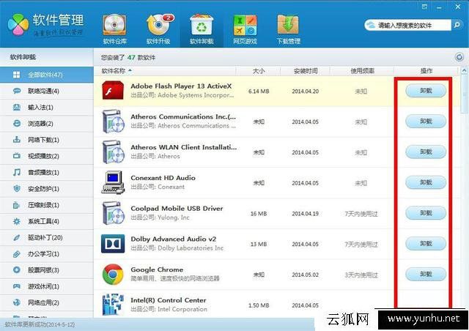Screen dimensions: 469x331
Task: Select the Google Chrome name text
Action: tap(157, 269)
